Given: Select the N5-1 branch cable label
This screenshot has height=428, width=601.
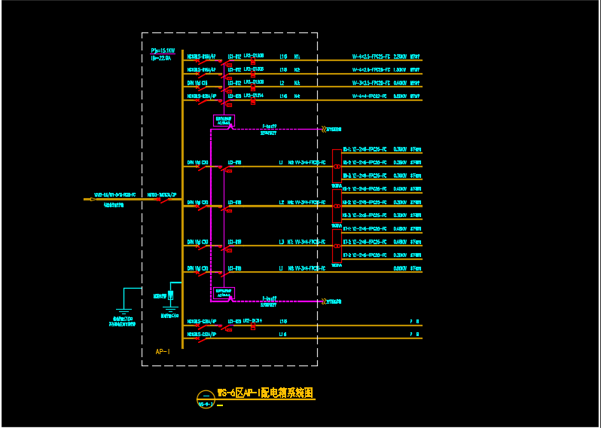Looking at the screenshot, I should [x=365, y=149].
